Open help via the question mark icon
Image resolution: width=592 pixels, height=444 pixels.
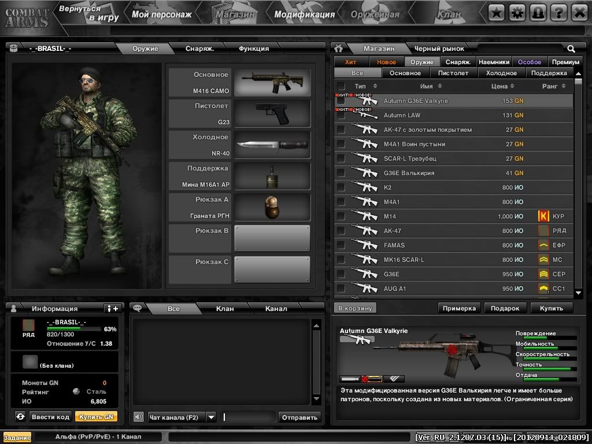tap(558, 12)
